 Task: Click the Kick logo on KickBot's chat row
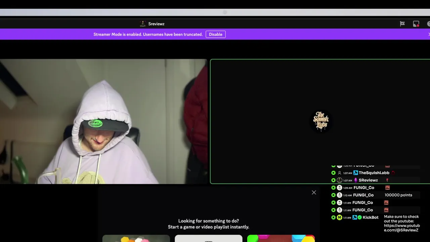(333, 217)
